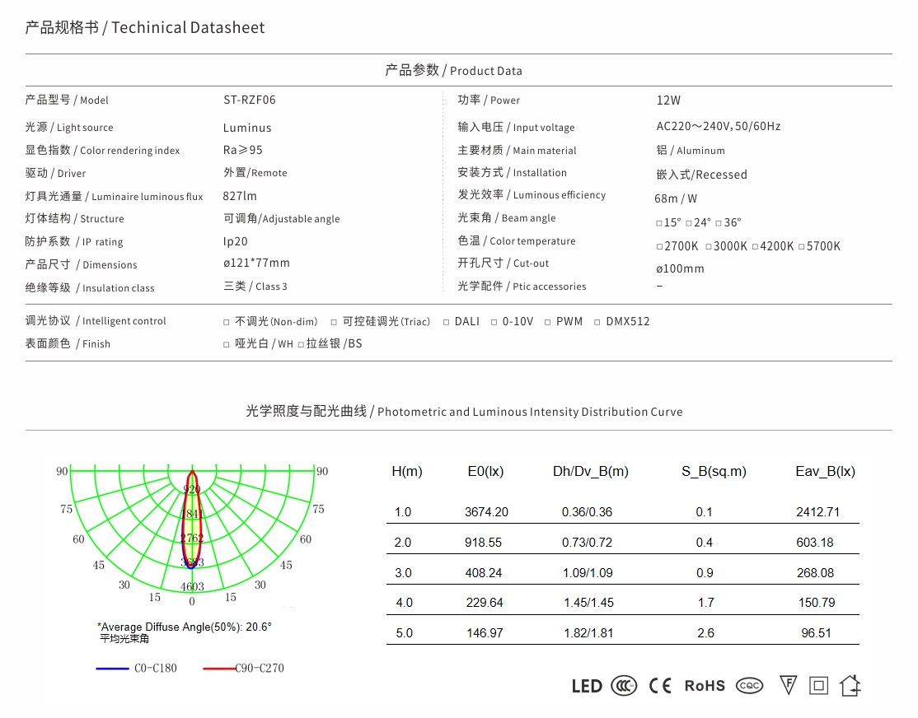The image size is (918, 718).
Task: Click the 3674.20 E0 table value
Action: click(x=486, y=512)
